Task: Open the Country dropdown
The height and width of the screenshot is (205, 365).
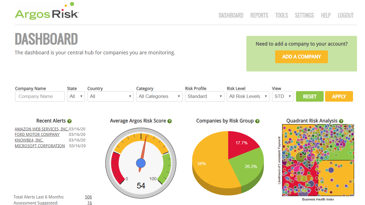Action: [110, 96]
